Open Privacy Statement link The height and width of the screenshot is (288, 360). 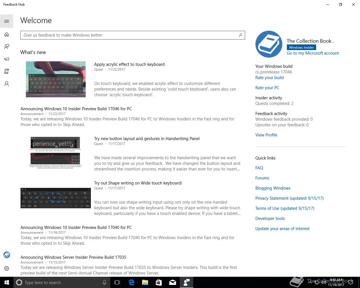[289, 198]
